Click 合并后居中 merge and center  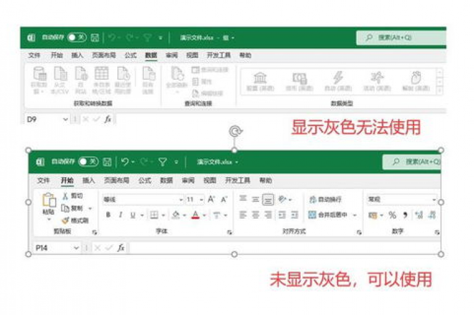pos(328,215)
